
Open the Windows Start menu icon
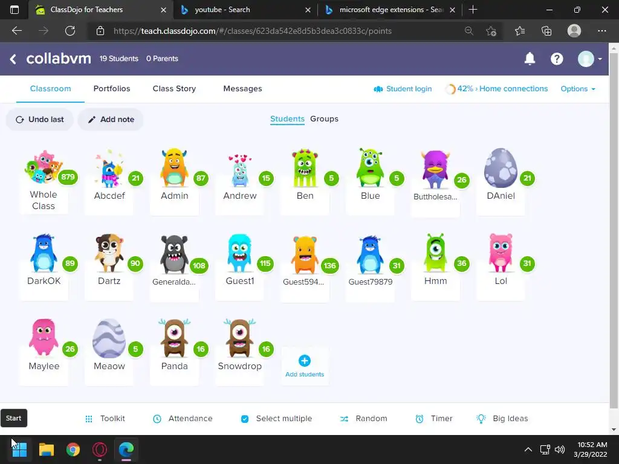click(19, 449)
